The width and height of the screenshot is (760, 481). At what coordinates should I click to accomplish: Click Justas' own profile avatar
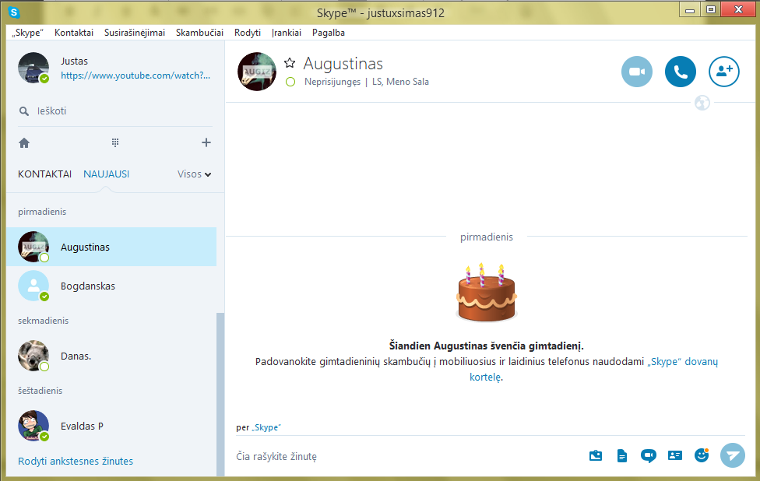(x=33, y=68)
